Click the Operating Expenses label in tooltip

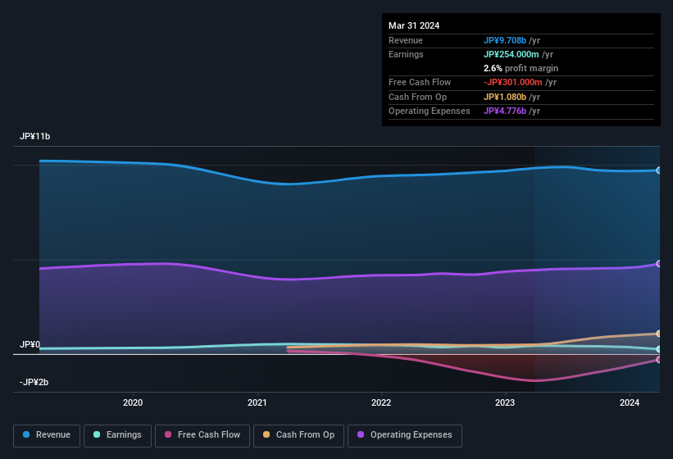tap(430, 111)
